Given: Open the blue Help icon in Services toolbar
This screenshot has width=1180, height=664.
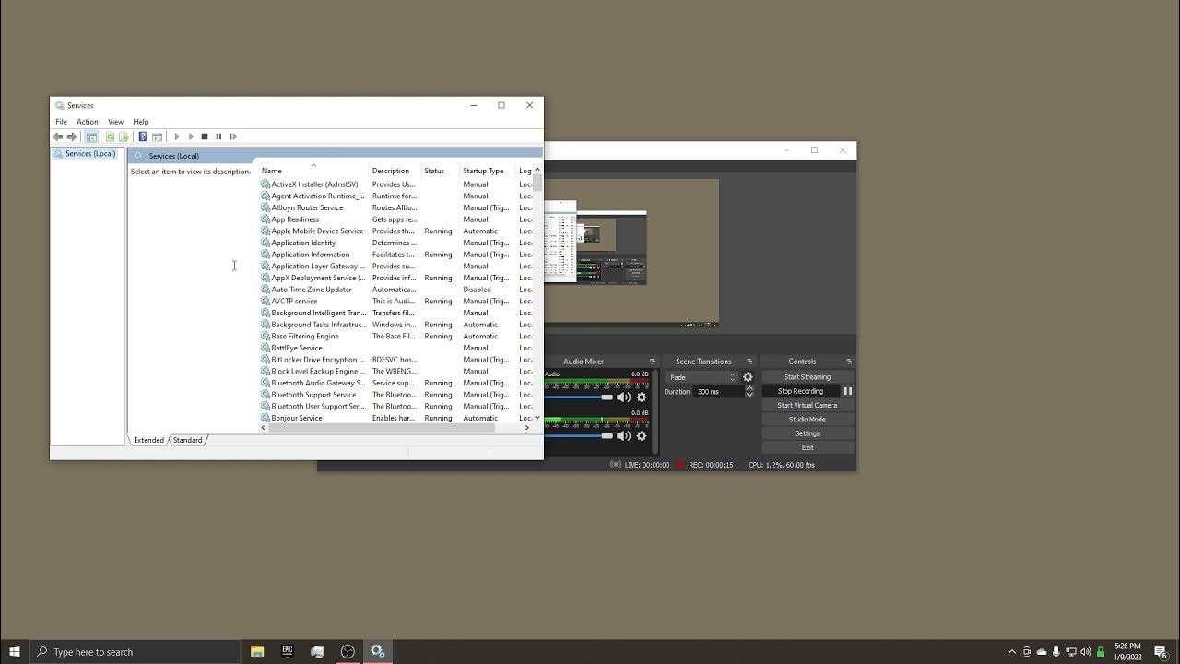Looking at the screenshot, I should (143, 136).
